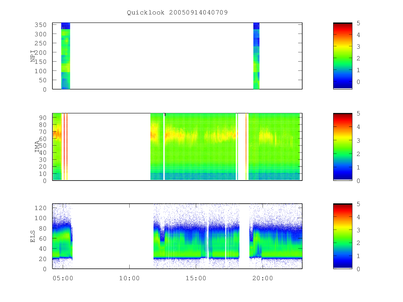This screenshot has width=403, height=302.
Task: Click the 15:00 time axis label
Action: coord(195,278)
